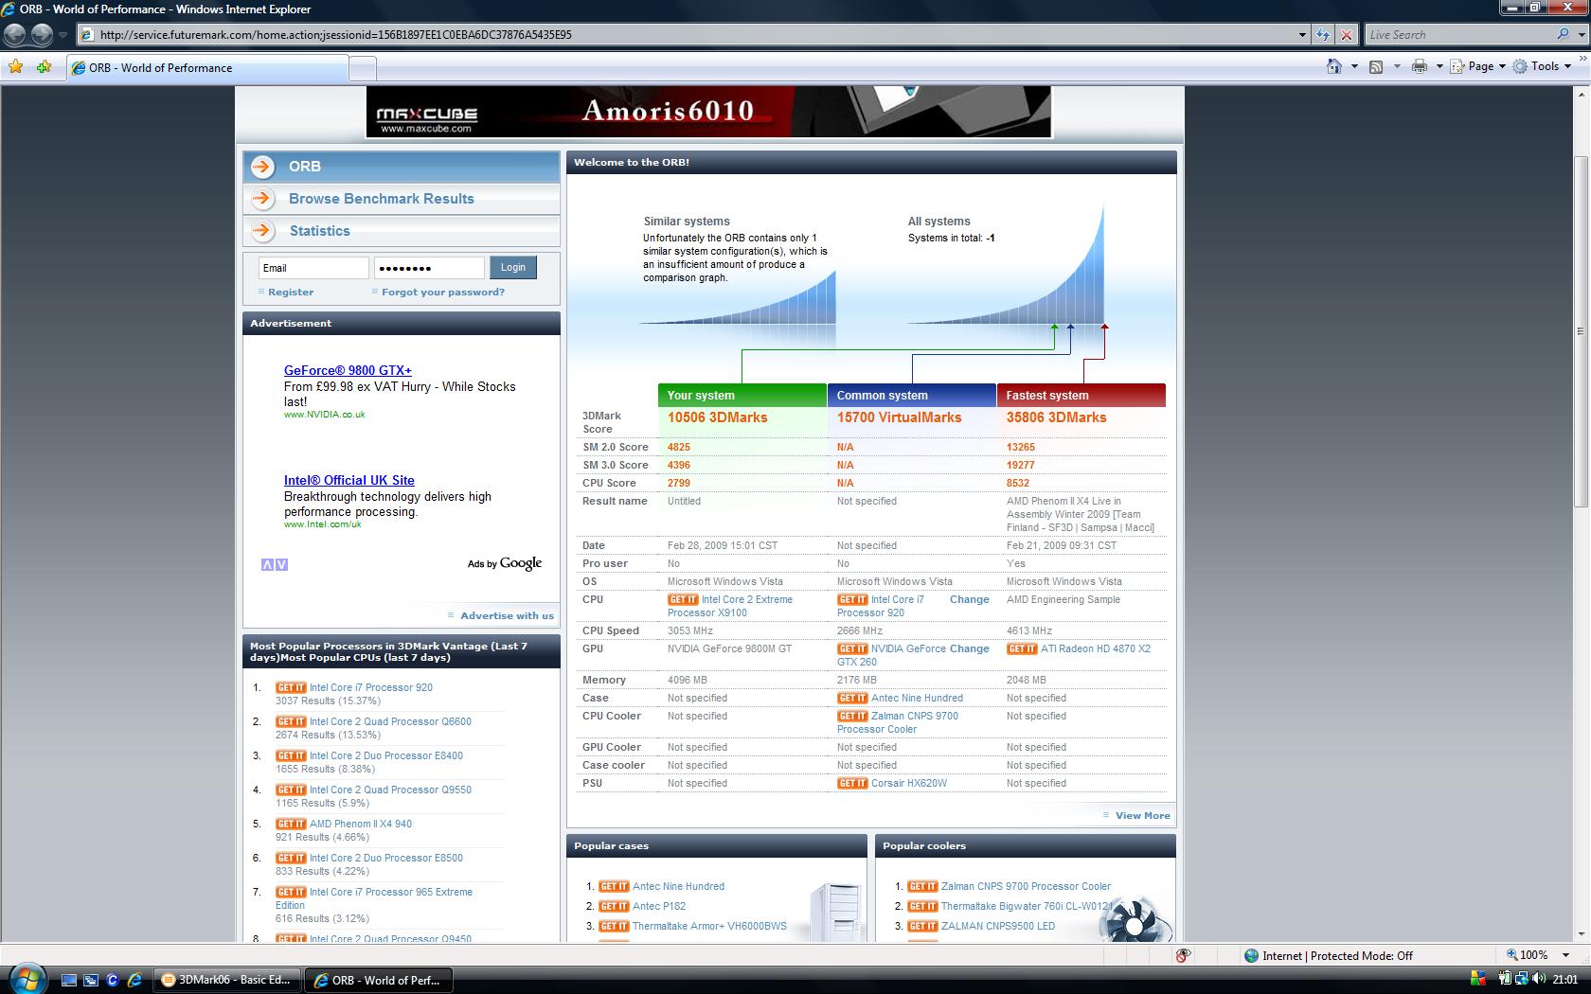Click the volume speaker tray icon
Screen dimensions: 1591x994
point(1538,979)
